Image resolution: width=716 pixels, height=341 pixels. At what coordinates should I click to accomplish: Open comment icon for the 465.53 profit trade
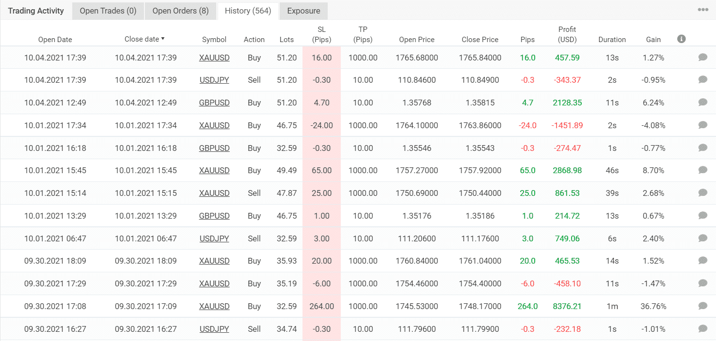pos(702,261)
